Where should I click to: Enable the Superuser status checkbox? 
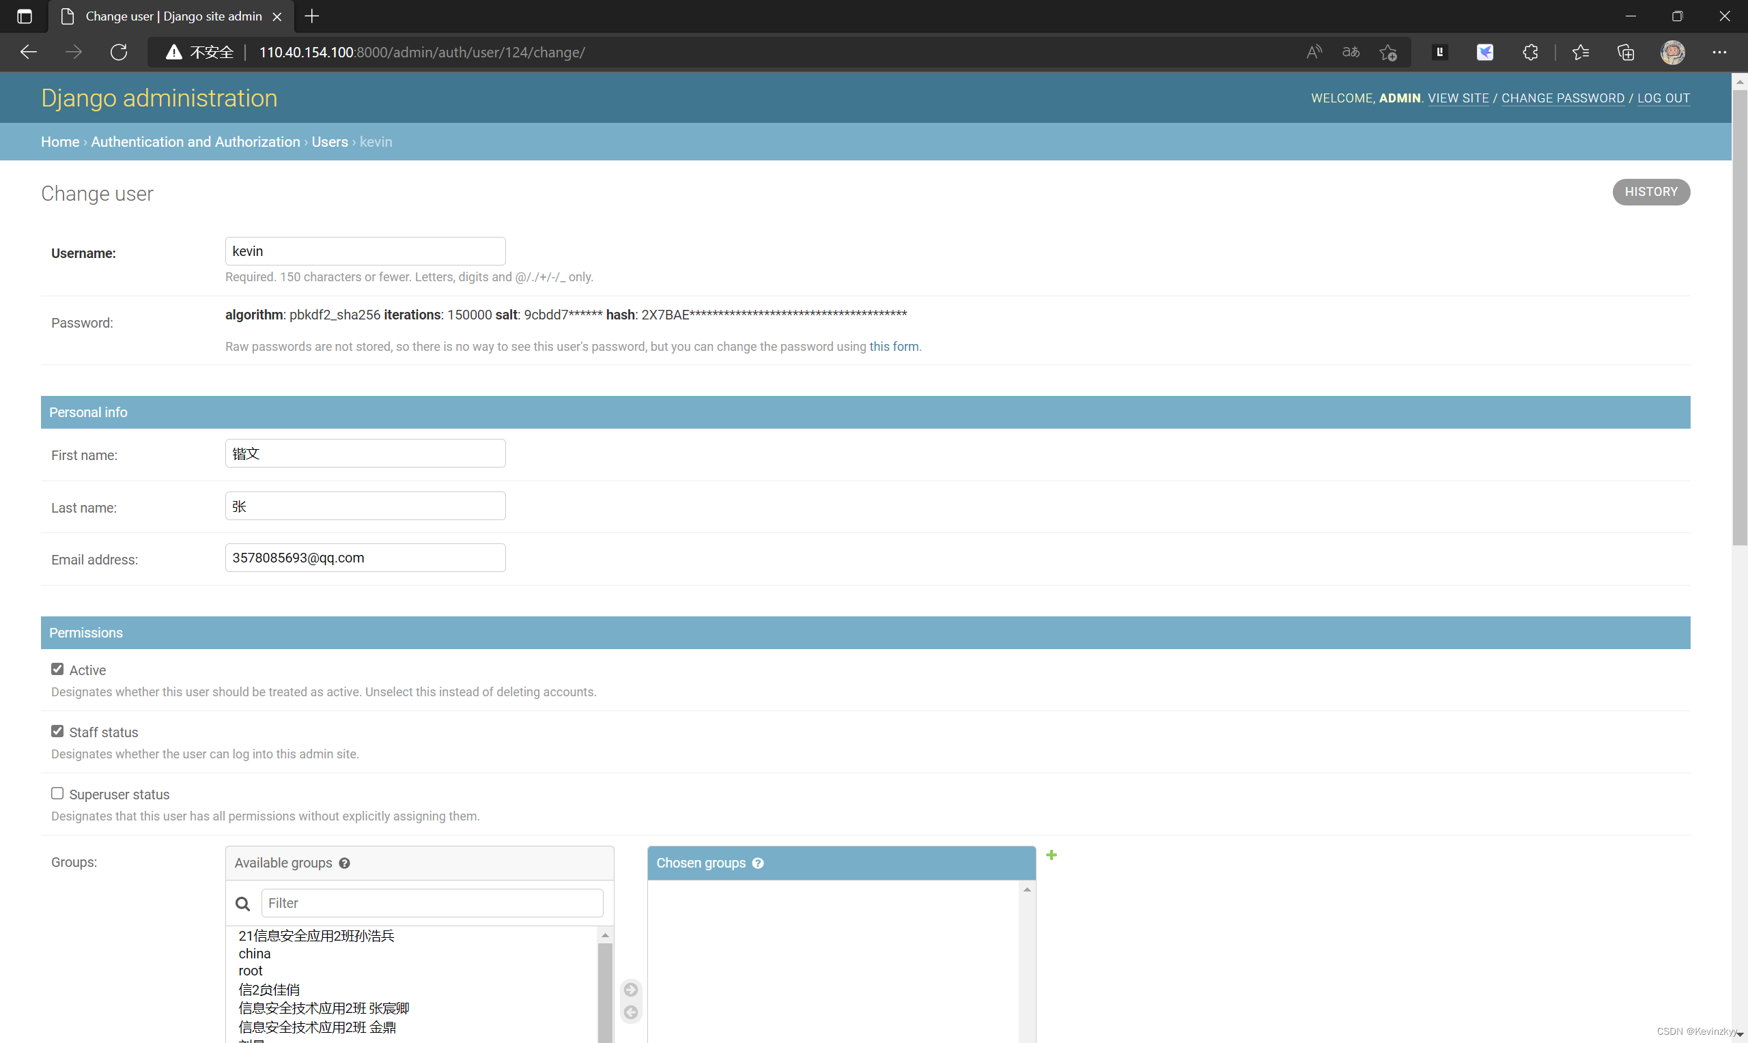coord(57,792)
